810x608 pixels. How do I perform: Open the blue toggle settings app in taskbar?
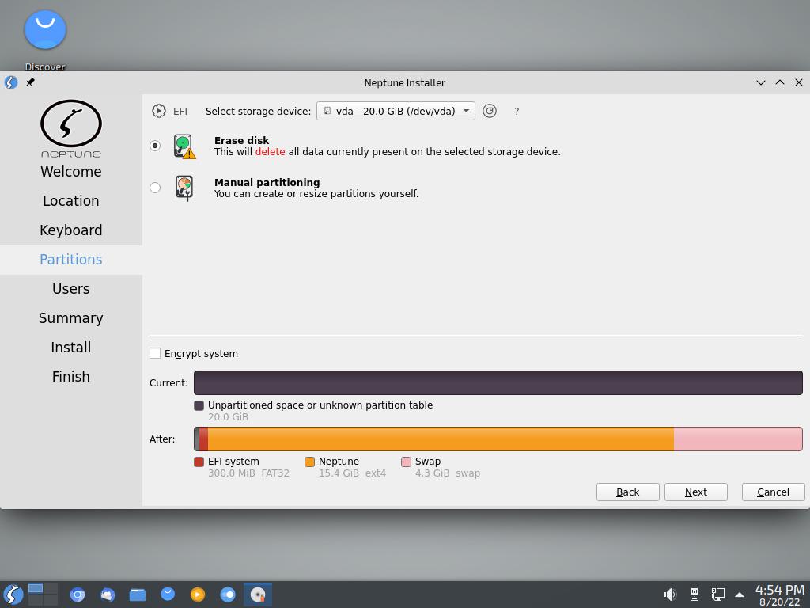[228, 595]
